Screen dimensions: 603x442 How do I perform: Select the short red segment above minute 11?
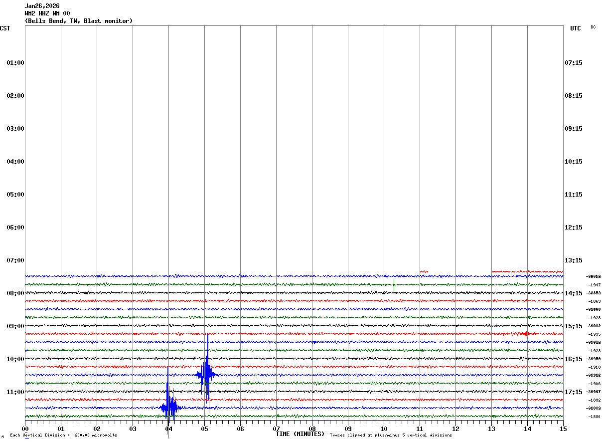[x=424, y=271]
